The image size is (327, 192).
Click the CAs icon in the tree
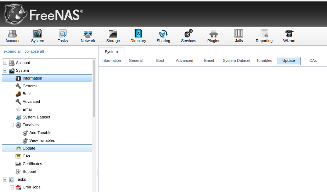pyautogui.click(x=18, y=156)
